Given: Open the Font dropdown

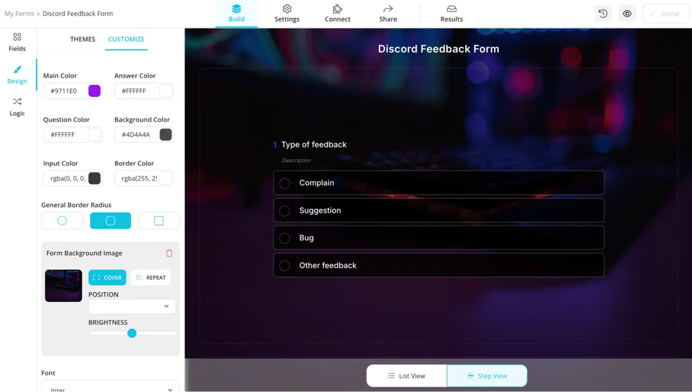Looking at the screenshot, I should coord(110,388).
